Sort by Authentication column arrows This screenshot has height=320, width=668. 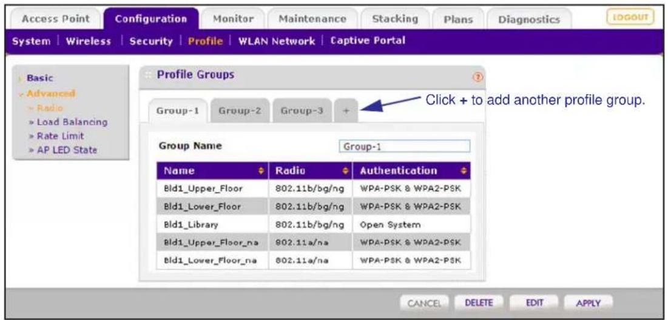tap(464, 171)
